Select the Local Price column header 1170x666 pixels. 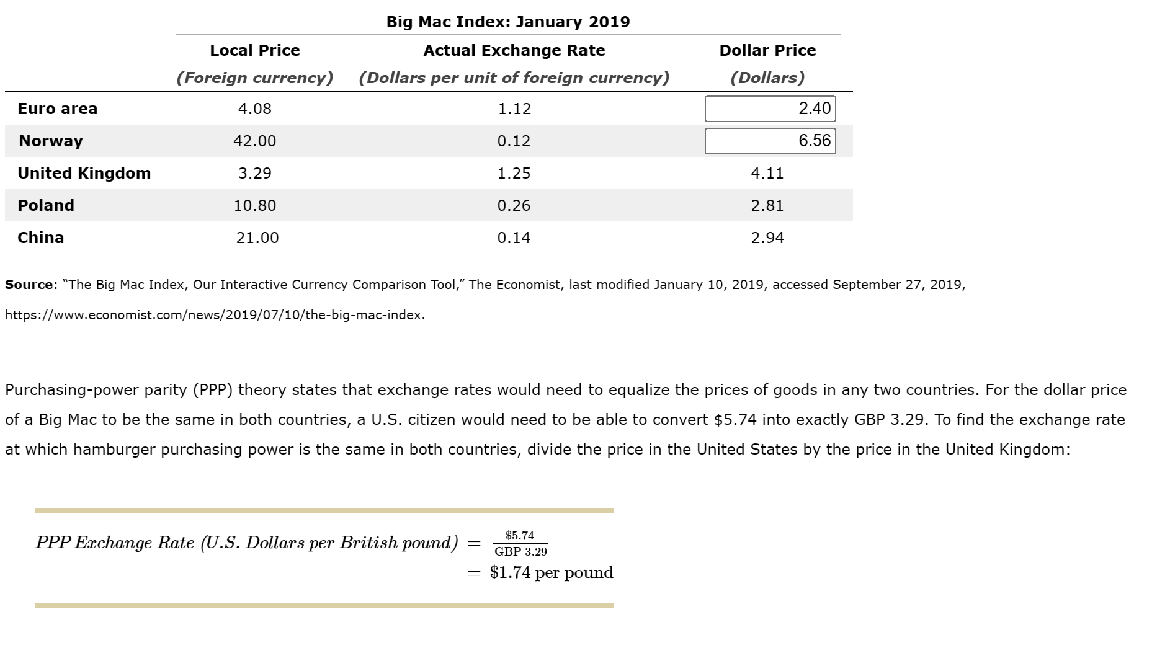point(254,50)
